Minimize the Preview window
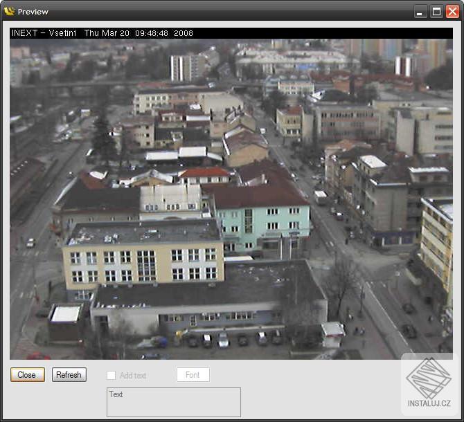 (420, 12)
